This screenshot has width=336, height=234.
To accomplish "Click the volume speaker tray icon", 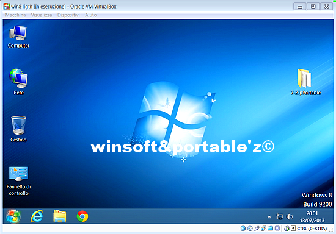I will [290, 217].
